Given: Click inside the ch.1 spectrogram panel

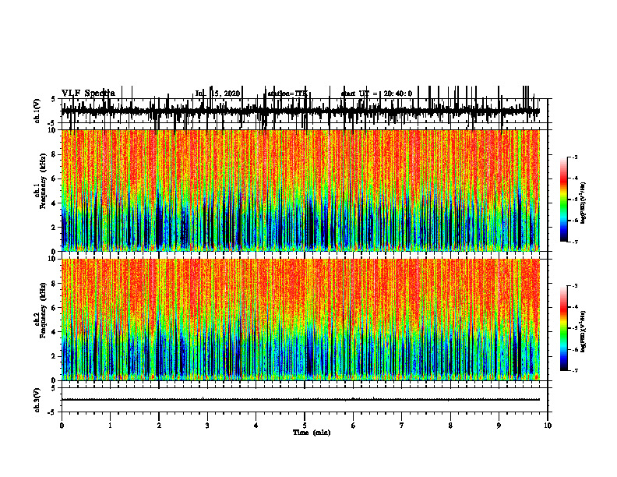Looking at the screenshot, I should click(x=300, y=190).
